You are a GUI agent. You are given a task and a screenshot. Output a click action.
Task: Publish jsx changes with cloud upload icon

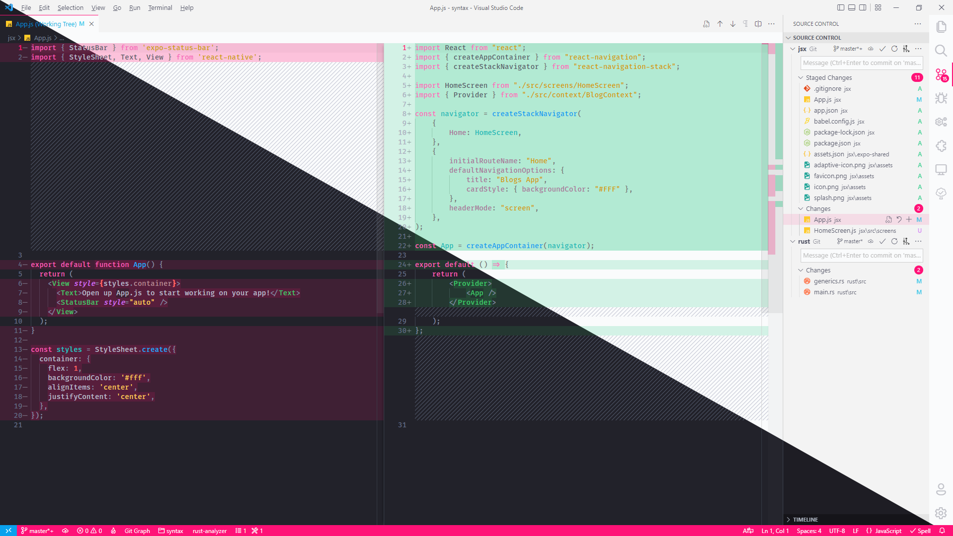871,49
